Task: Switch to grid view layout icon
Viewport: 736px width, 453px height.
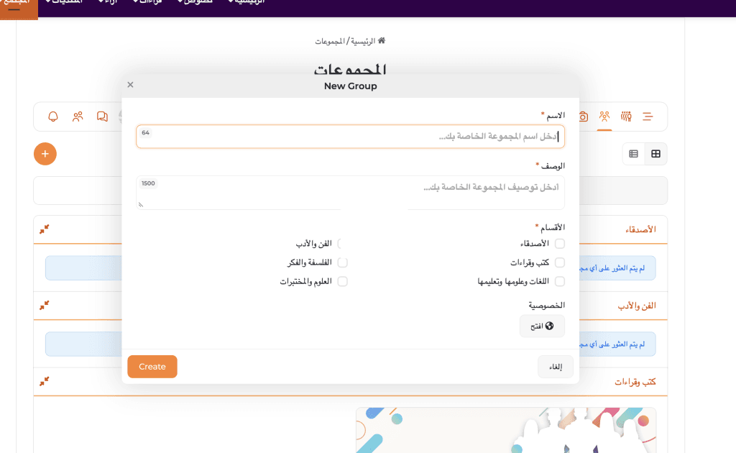Action: click(655, 154)
